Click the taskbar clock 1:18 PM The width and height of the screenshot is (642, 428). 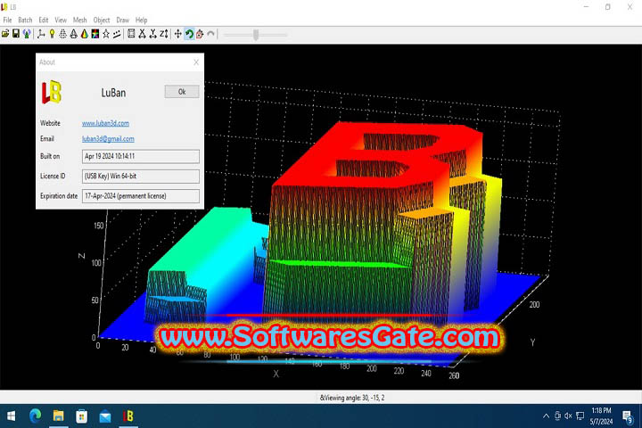tap(601, 410)
